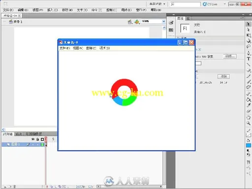Image resolution: width=252 pixels, height=189 pixels.
Task: Open the File menu in Flash
Action: point(8,10)
